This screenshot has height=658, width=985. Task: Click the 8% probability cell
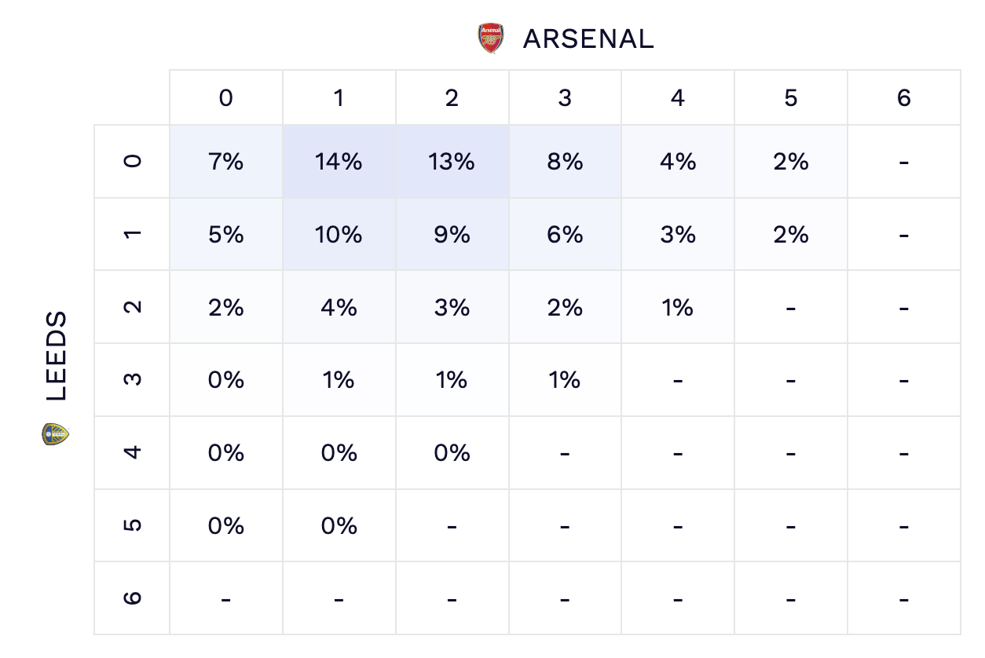(x=565, y=162)
